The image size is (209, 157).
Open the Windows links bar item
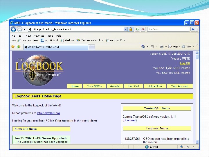(x=67, y=40)
